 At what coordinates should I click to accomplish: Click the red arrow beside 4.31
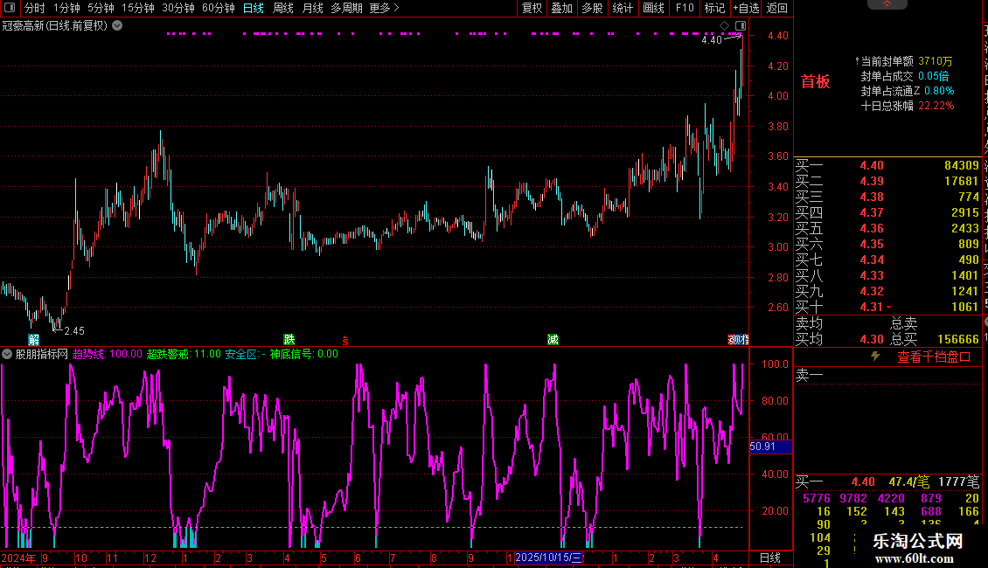889,308
